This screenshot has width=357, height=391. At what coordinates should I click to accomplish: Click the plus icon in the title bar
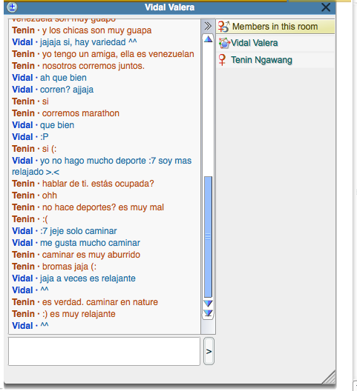pyautogui.click(x=12, y=7)
